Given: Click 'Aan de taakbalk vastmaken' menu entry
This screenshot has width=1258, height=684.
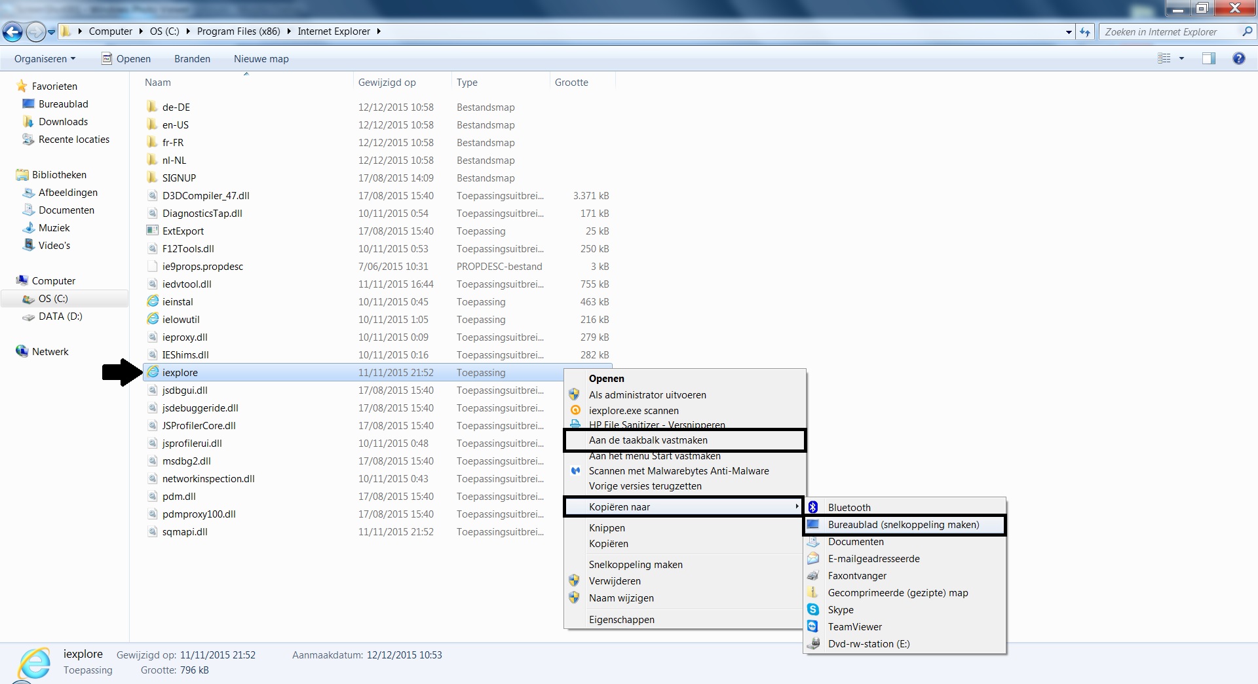Looking at the screenshot, I should click(x=647, y=440).
